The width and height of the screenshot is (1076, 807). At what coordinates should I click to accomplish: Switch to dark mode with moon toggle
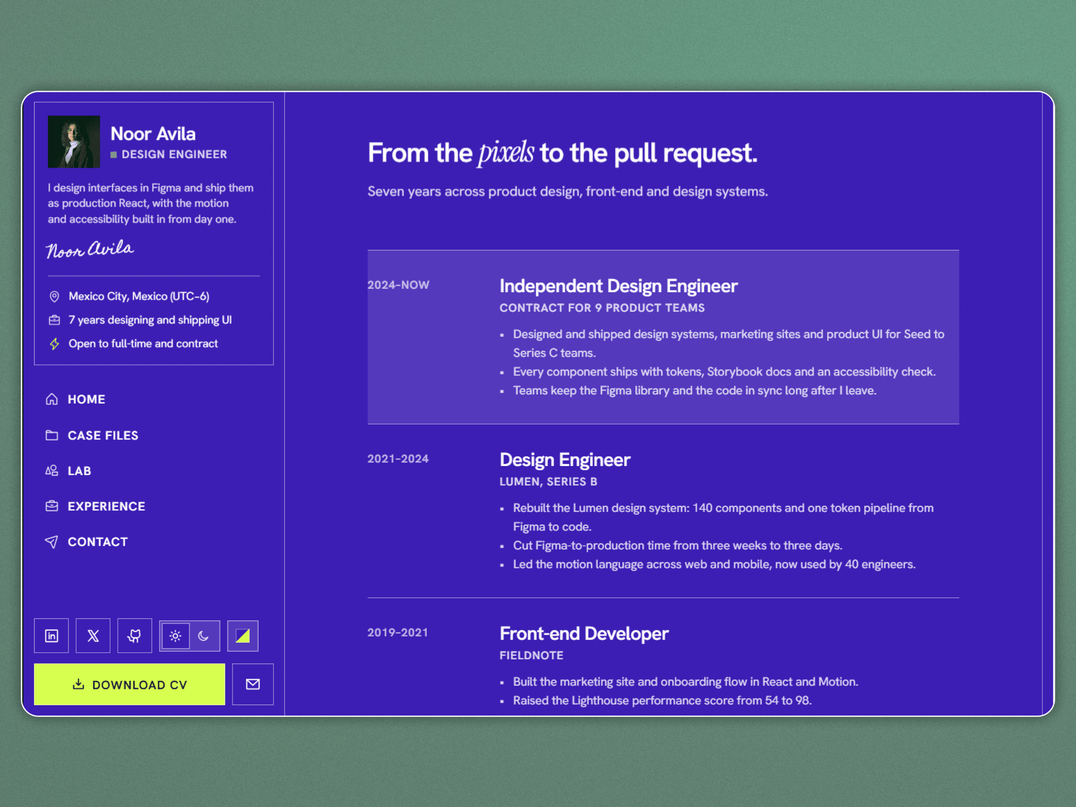click(204, 636)
